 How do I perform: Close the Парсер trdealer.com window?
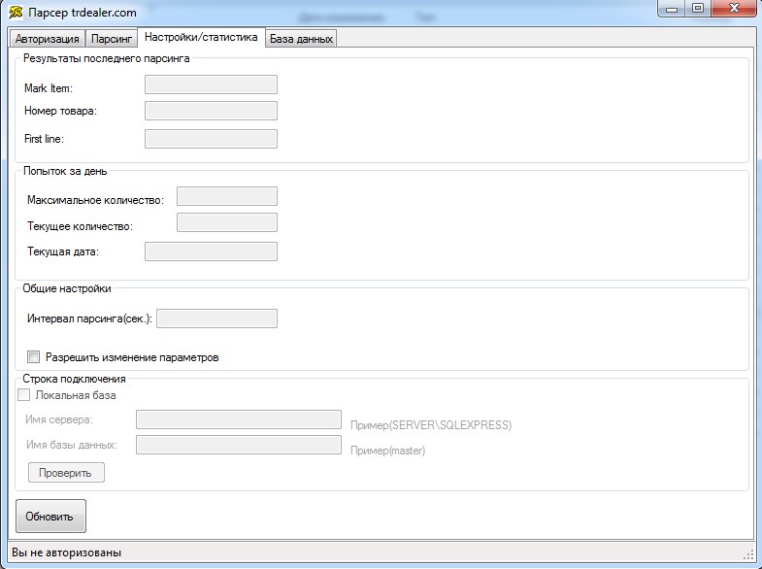[x=735, y=9]
